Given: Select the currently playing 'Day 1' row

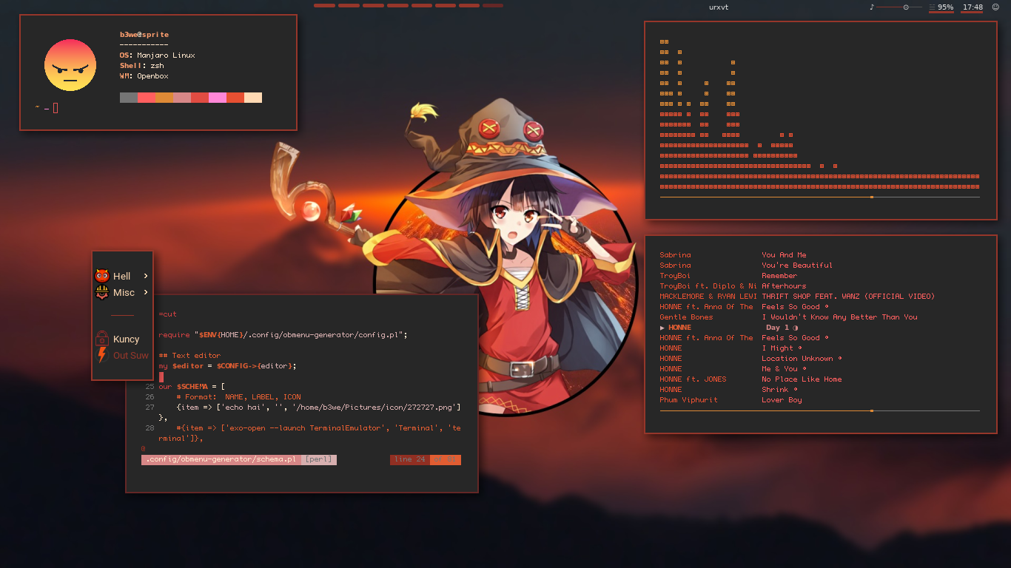Looking at the screenshot, I should pos(819,328).
